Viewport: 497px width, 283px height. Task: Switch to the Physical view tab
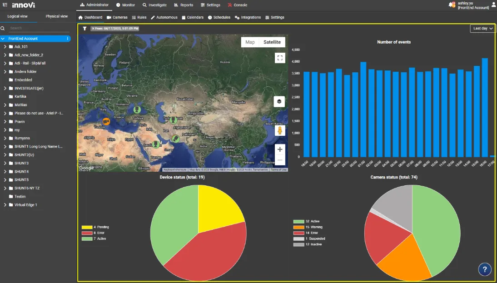tap(57, 16)
